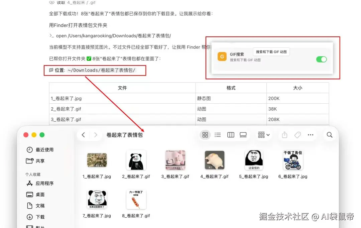
Task: Select thumbnail 6_卷起来了.jpg motorcycle
Action: pos(292,160)
